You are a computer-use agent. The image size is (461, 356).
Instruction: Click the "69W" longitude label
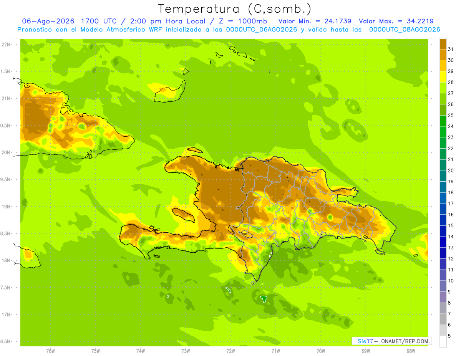coord(365,351)
